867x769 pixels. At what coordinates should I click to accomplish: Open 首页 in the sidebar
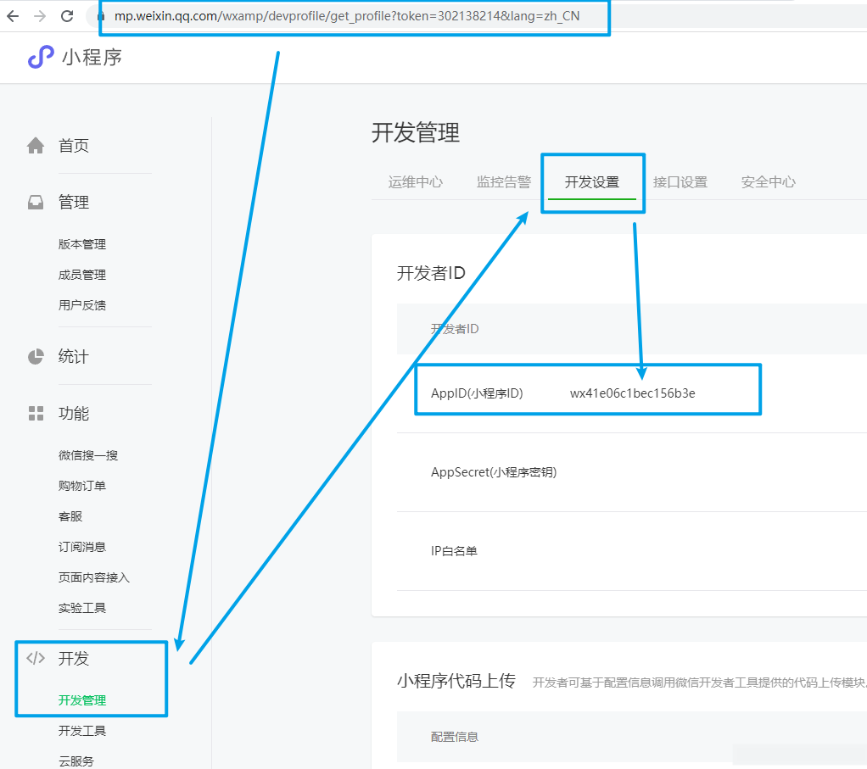(x=74, y=146)
